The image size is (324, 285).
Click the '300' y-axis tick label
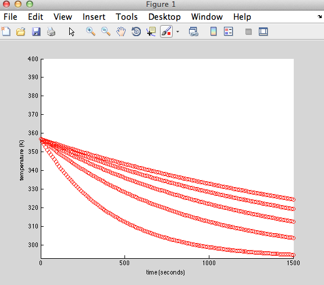33,245
